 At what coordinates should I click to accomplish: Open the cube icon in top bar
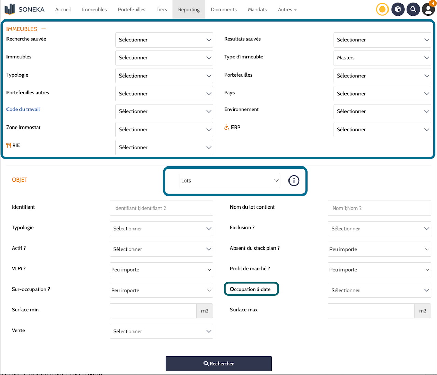coord(398,9)
